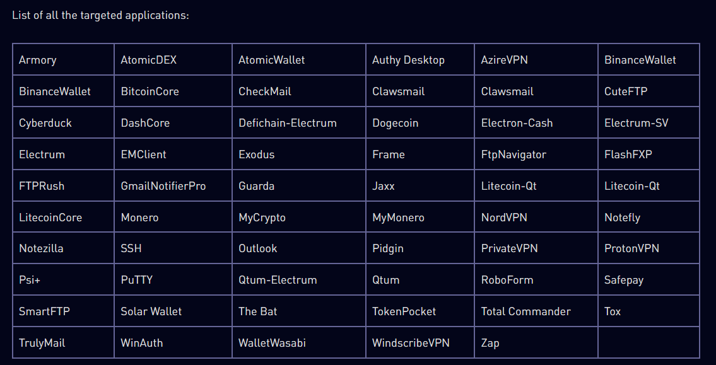The height and width of the screenshot is (365, 716).
Task: Select the Dogecoin entry
Action: pyautogui.click(x=420, y=122)
